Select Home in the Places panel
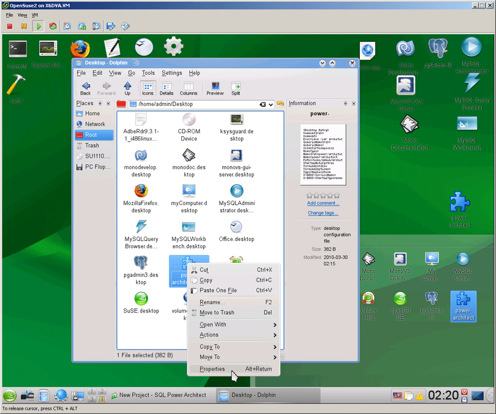 pos(94,114)
